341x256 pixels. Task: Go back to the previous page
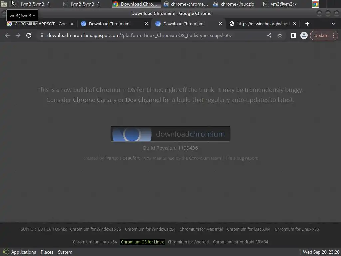(7, 35)
